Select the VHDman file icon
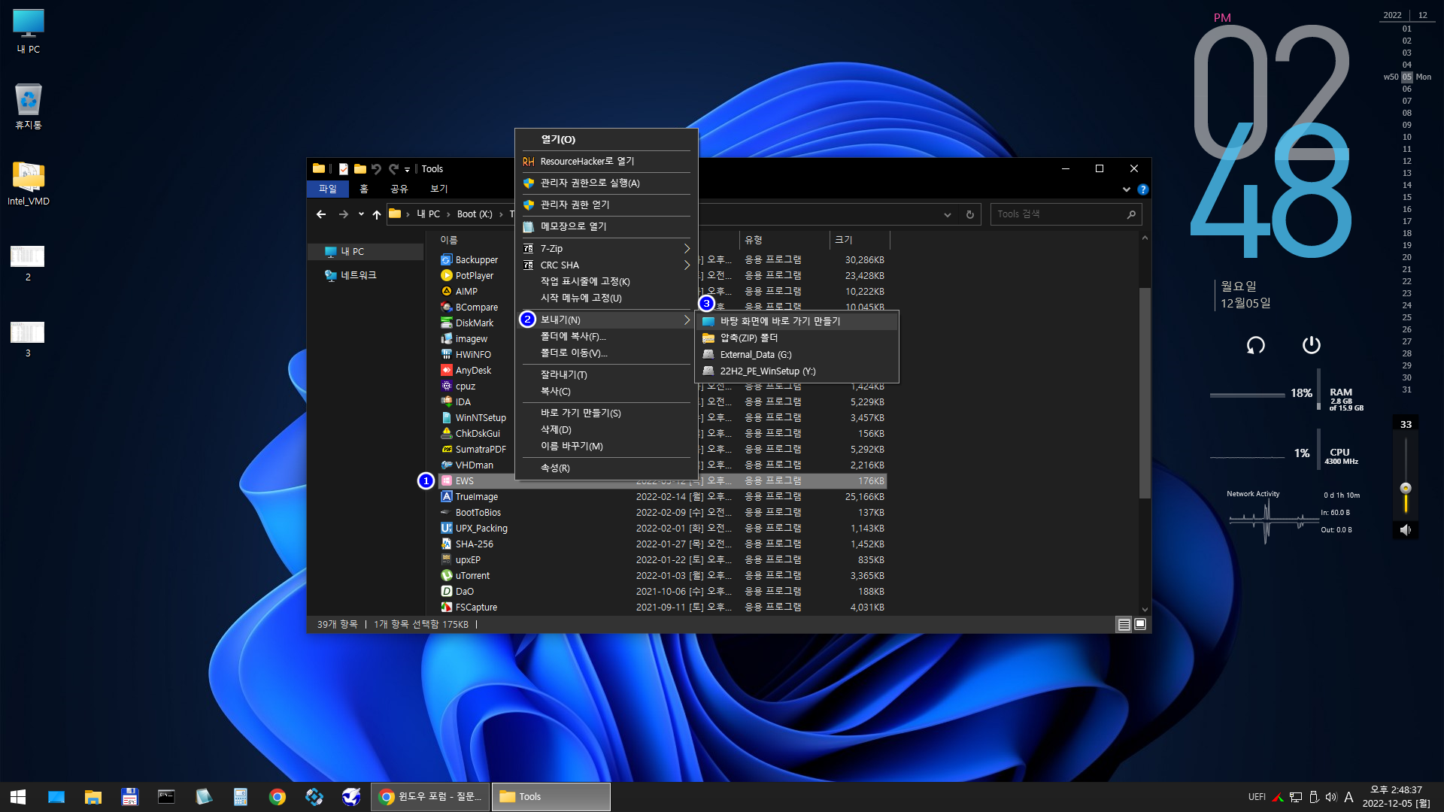1444x812 pixels. (446, 465)
